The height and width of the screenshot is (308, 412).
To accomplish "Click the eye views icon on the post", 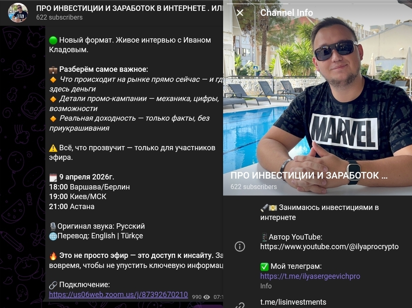I will 207,297.
